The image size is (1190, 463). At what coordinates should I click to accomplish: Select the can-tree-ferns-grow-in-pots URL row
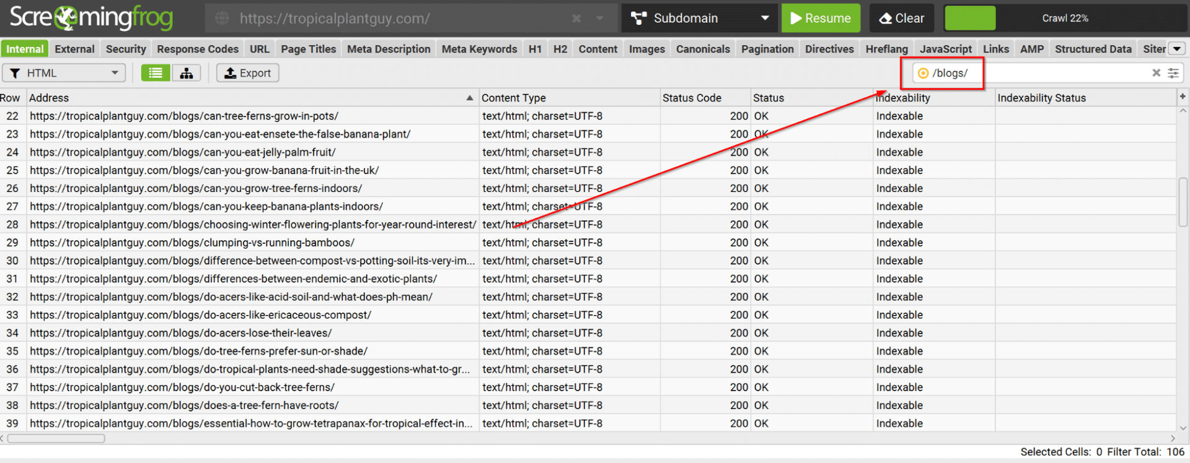184,116
